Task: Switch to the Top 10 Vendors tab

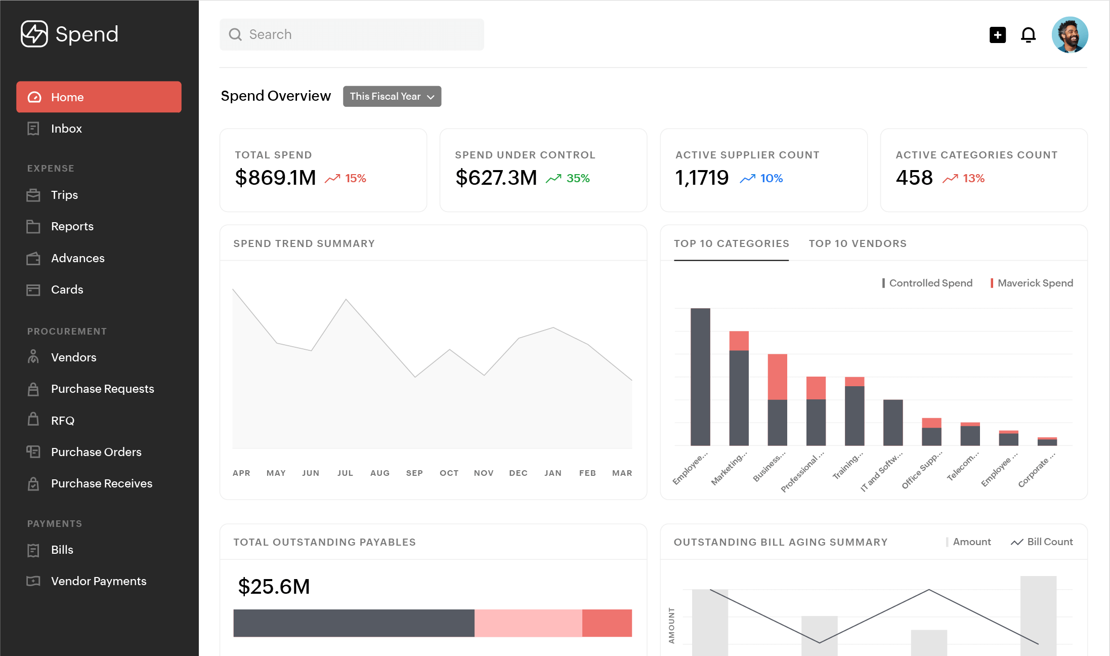Action: 858,243
